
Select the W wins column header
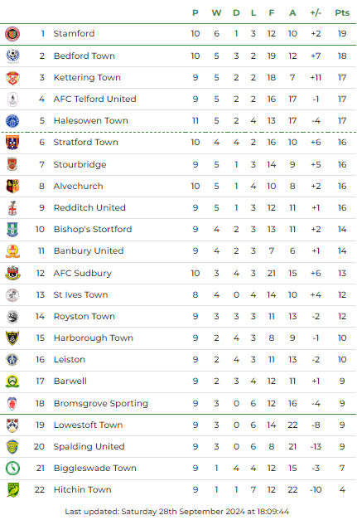tap(216, 13)
